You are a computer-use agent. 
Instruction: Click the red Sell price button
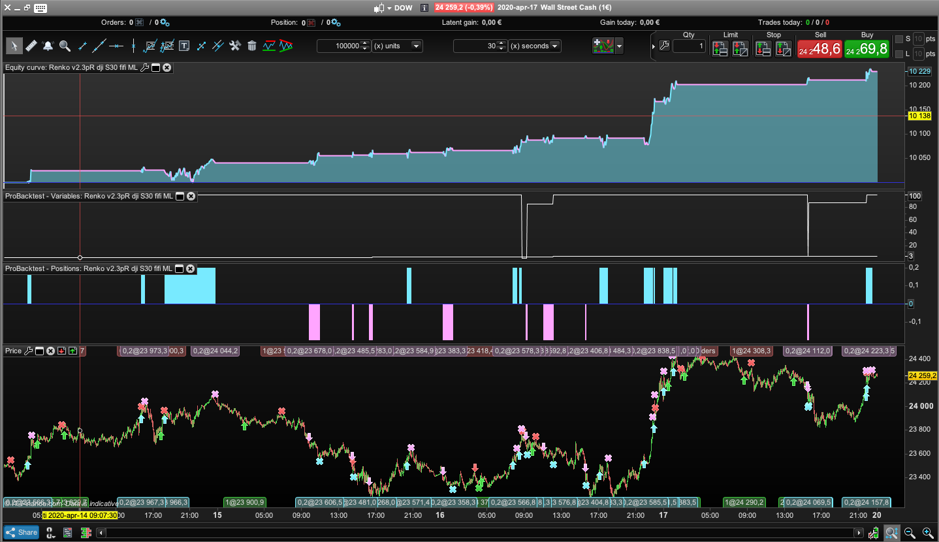click(820, 49)
